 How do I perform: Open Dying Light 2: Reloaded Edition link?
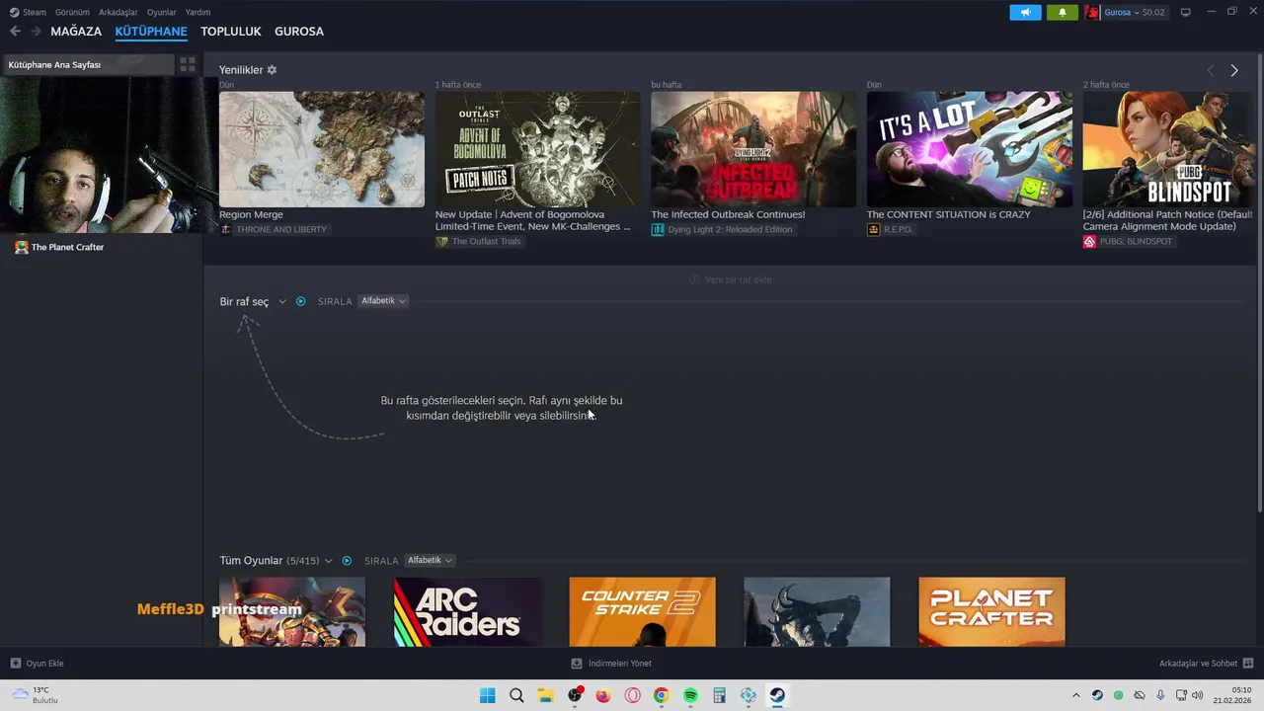click(722, 229)
